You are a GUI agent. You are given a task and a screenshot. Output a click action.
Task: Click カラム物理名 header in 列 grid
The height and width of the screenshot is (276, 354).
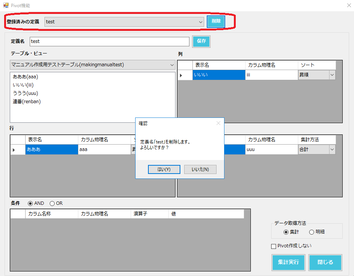point(272,65)
